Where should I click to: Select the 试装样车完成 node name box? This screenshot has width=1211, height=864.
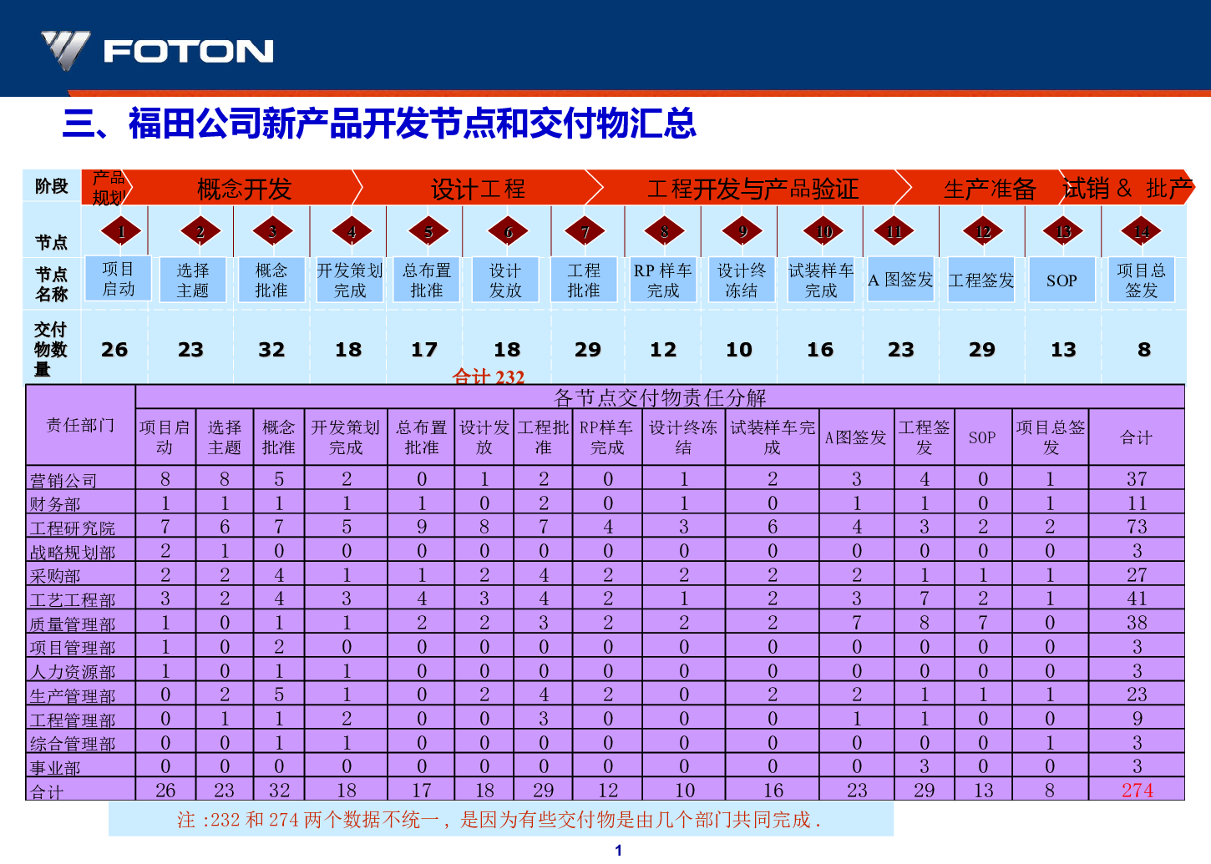(x=821, y=280)
